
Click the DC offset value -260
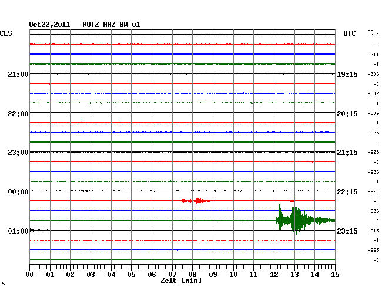point(373,192)
